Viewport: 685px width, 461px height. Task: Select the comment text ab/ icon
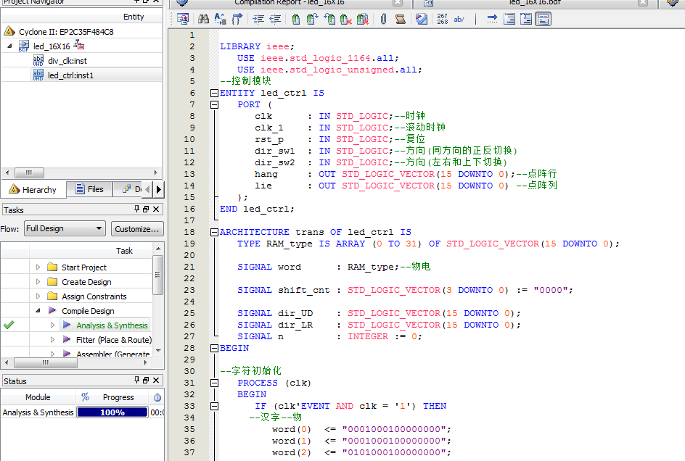[459, 20]
